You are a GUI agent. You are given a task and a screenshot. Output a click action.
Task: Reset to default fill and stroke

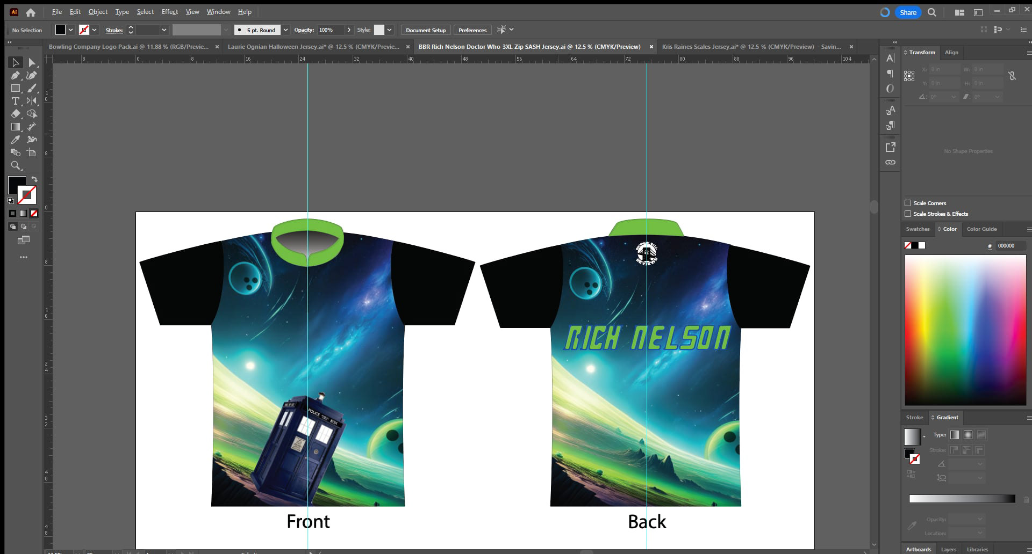click(x=11, y=200)
